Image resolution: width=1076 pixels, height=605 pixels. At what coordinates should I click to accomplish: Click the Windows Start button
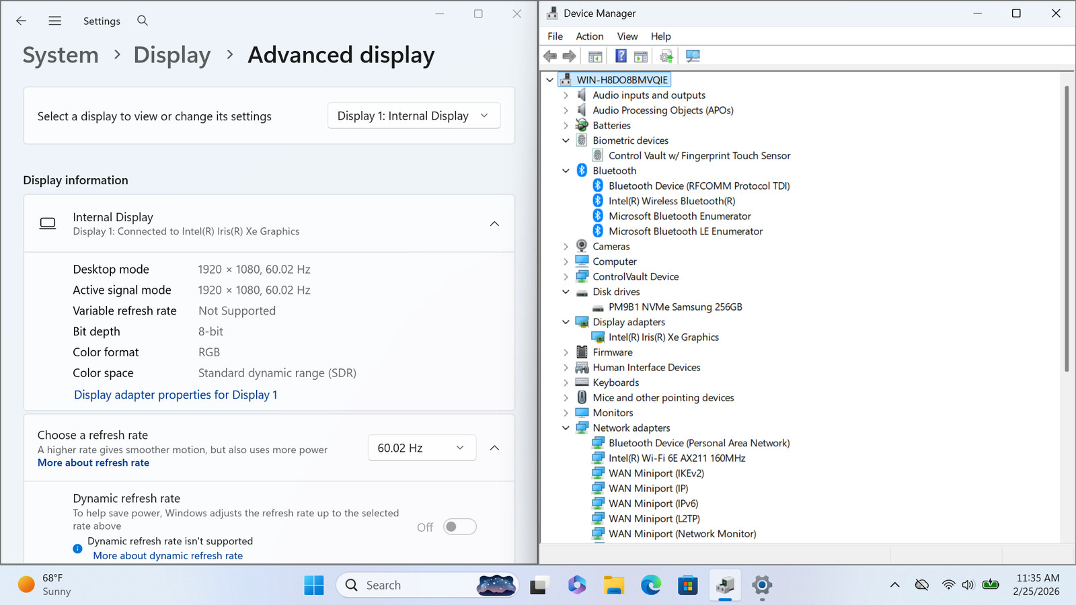pyautogui.click(x=313, y=586)
